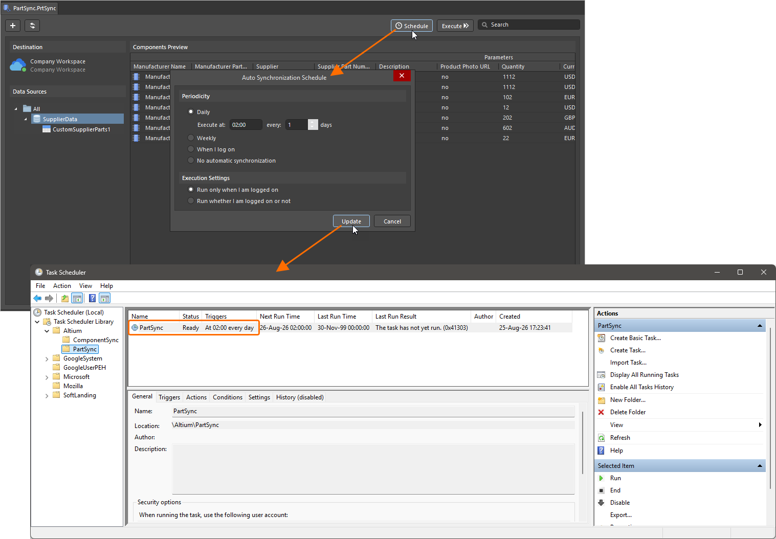This screenshot has width=776, height=539.
Task: Switch to the Conditions tab
Action: coord(228,397)
